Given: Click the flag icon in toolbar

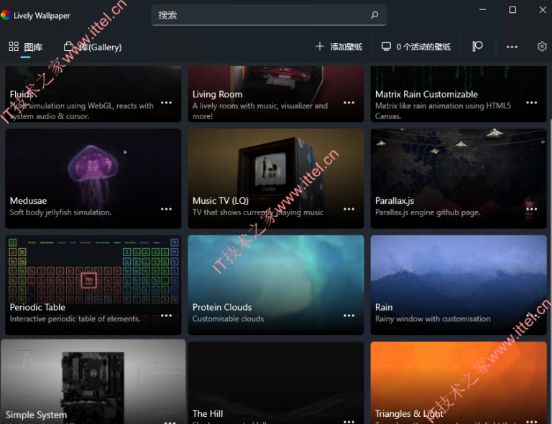Looking at the screenshot, I should tap(477, 47).
